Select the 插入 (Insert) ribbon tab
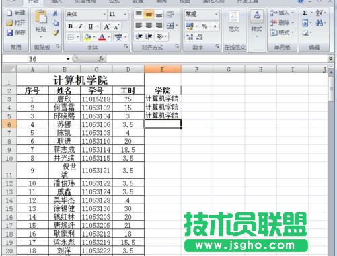The width and height of the screenshot is (337, 256). click(x=57, y=2)
